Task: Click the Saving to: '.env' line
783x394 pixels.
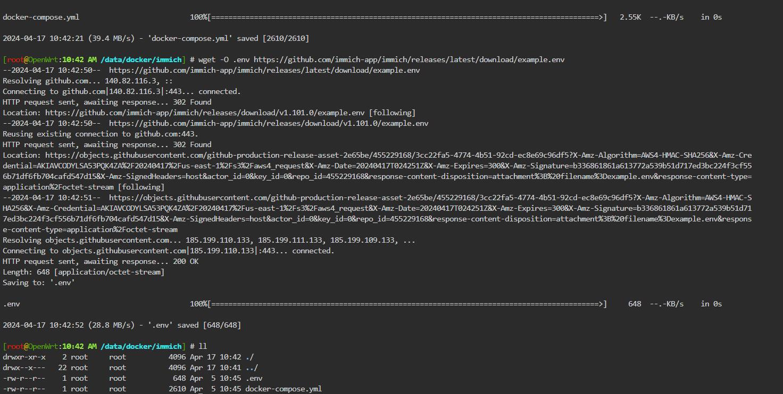Action: [x=39, y=282]
